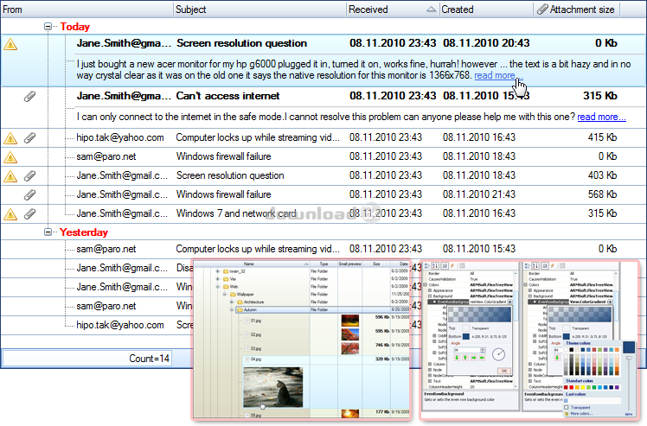Viewport: 647px width, 426px height.
Task: Select the 03.jpg file row
Action: pos(323,348)
